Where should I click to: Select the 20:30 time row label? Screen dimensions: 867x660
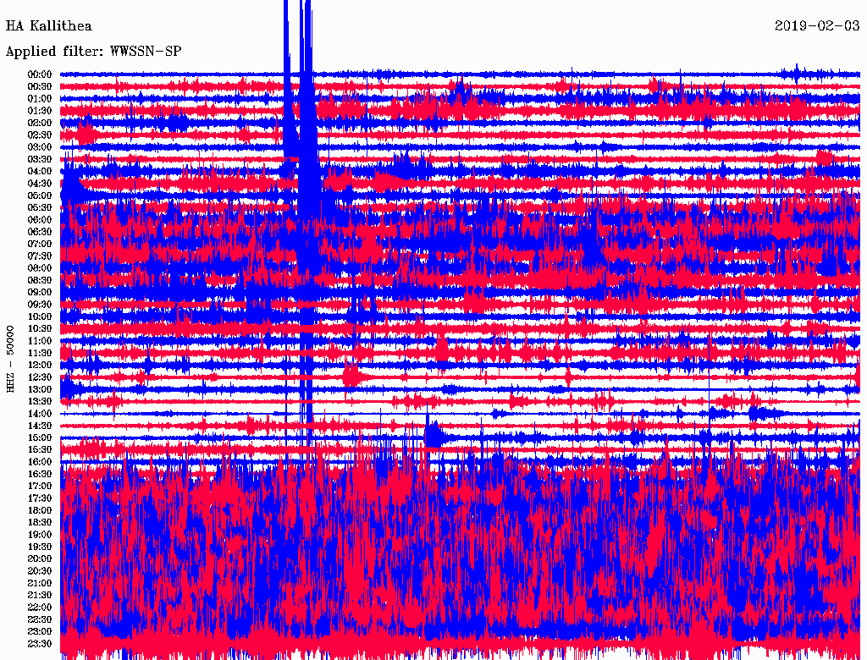(40, 571)
